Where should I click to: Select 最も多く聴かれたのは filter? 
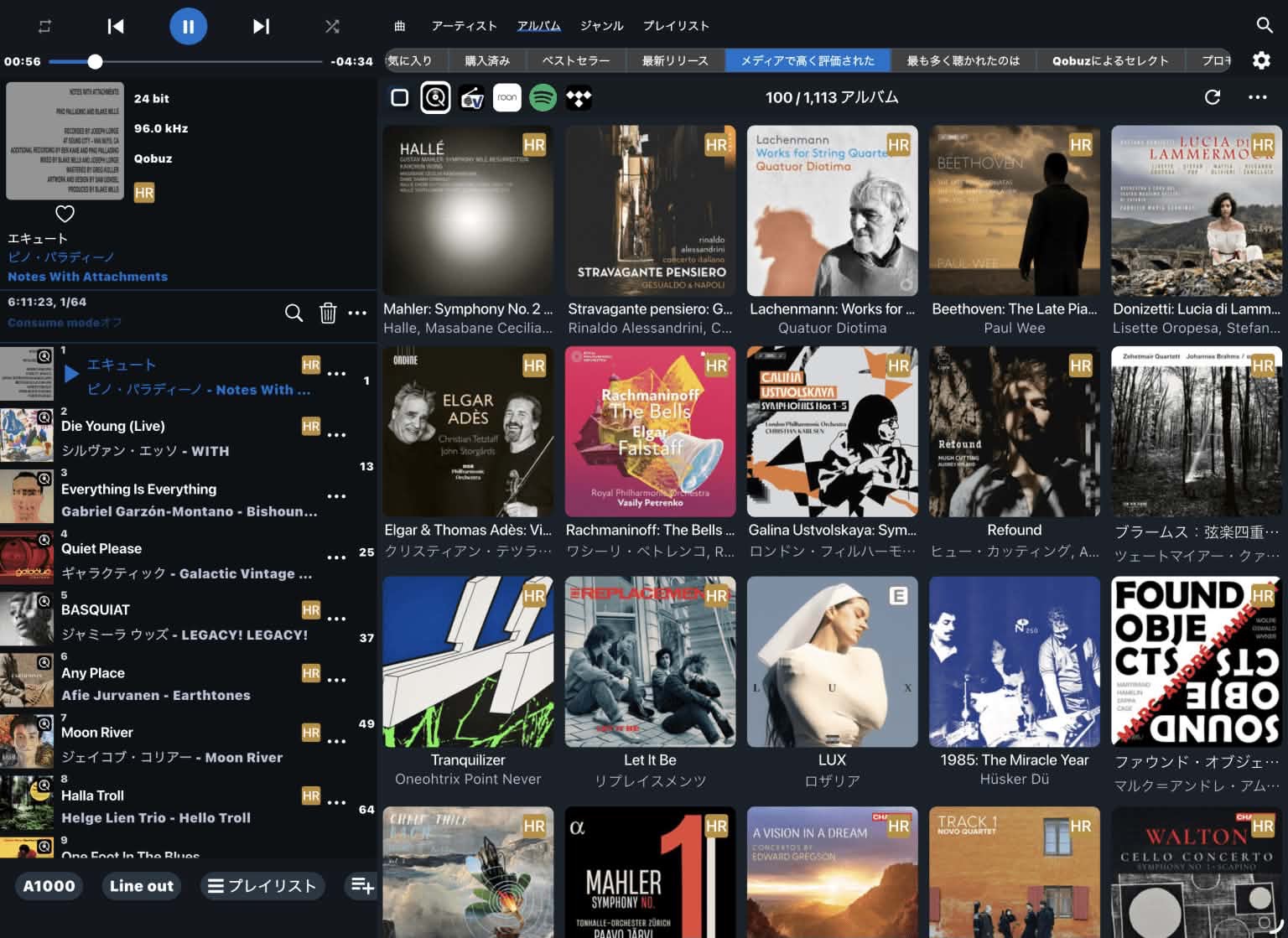point(963,60)
